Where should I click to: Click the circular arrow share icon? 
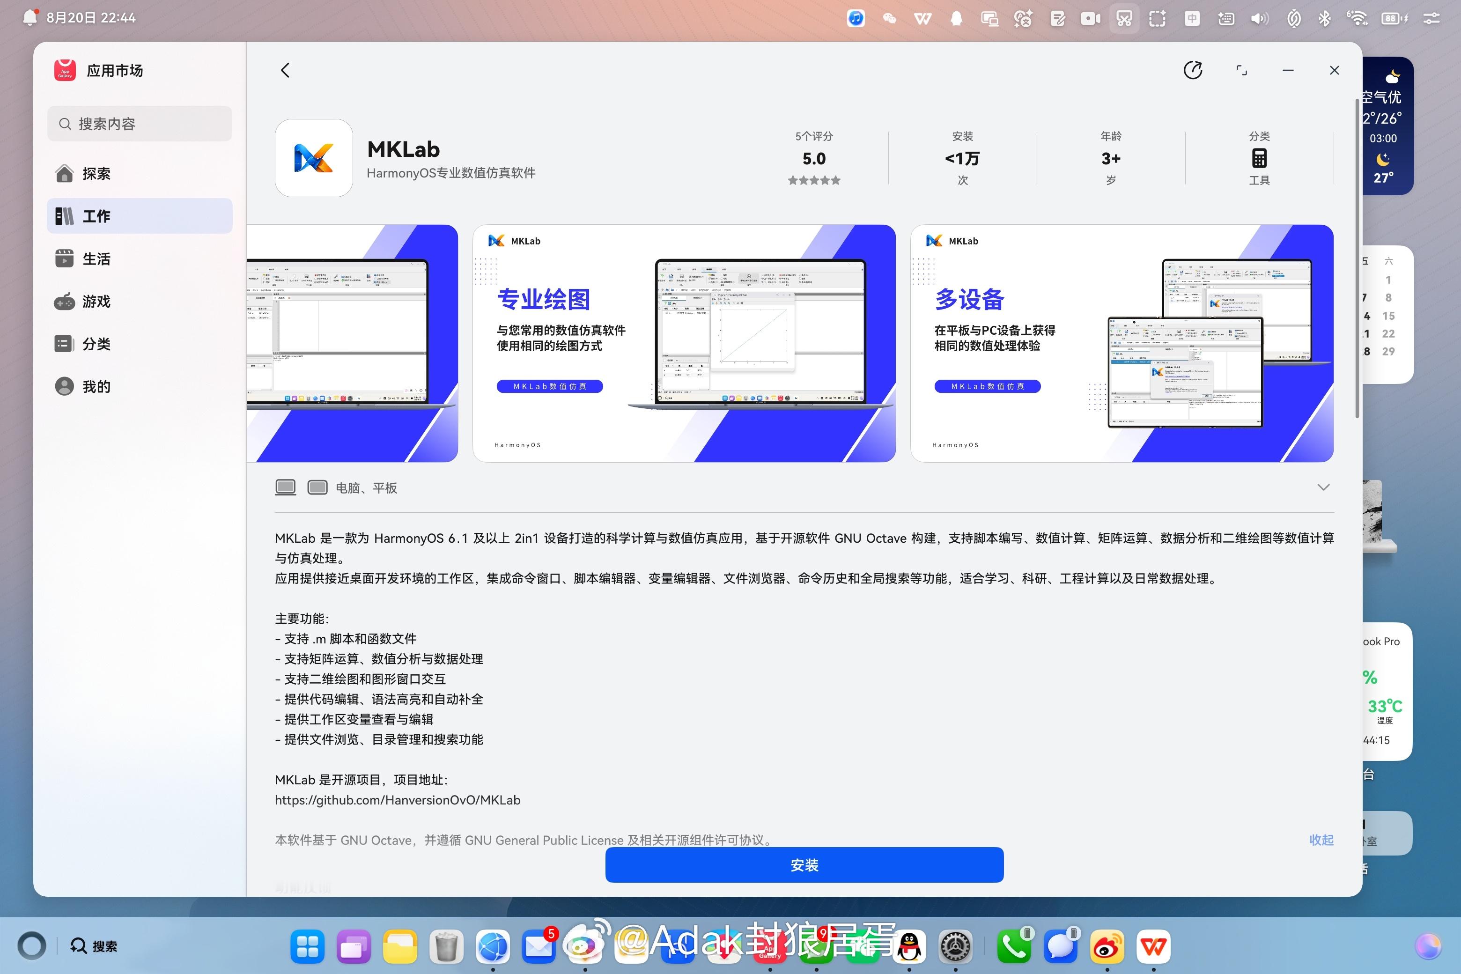[x=1193, y=70]
